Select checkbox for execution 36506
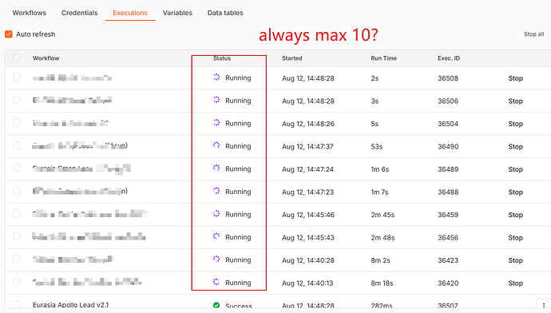 pos(17,100)
